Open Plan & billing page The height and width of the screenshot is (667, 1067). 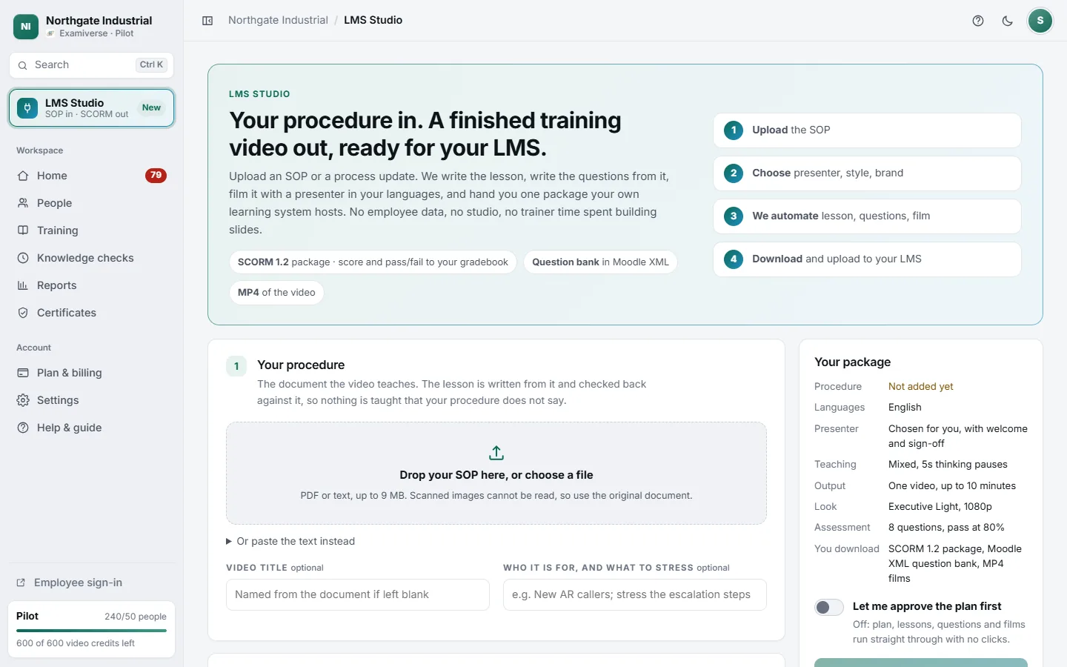click(x=92, y=373)
